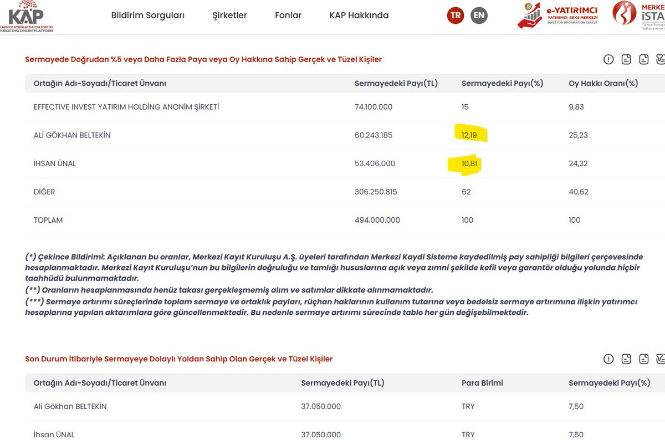Click the info icon above the direct shareholders table
This screenshot has width=665, height=440.
click(x=609, y=59)
